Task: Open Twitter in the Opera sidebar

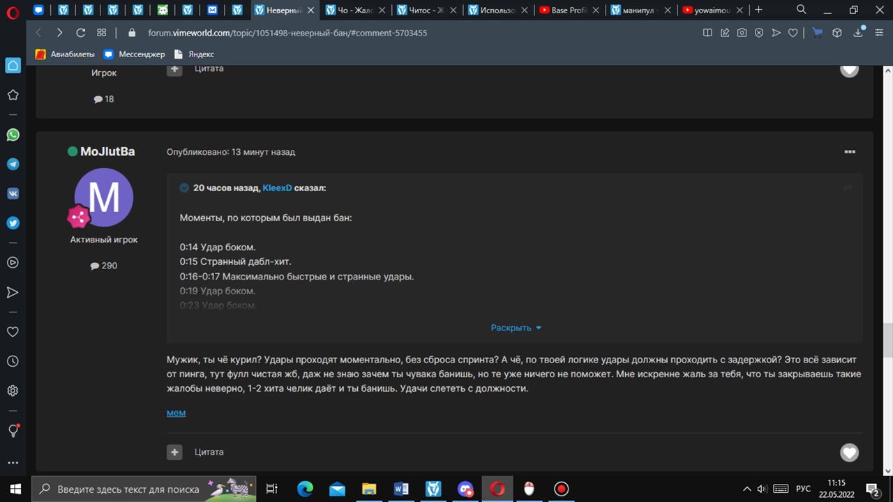Action: [x=13, y=223]
